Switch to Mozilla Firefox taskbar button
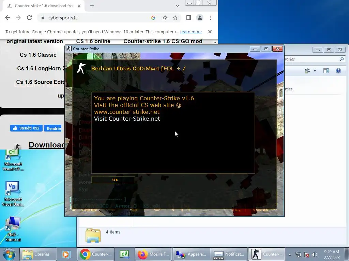This screenshot has height=261, width=349. point(154,254)
